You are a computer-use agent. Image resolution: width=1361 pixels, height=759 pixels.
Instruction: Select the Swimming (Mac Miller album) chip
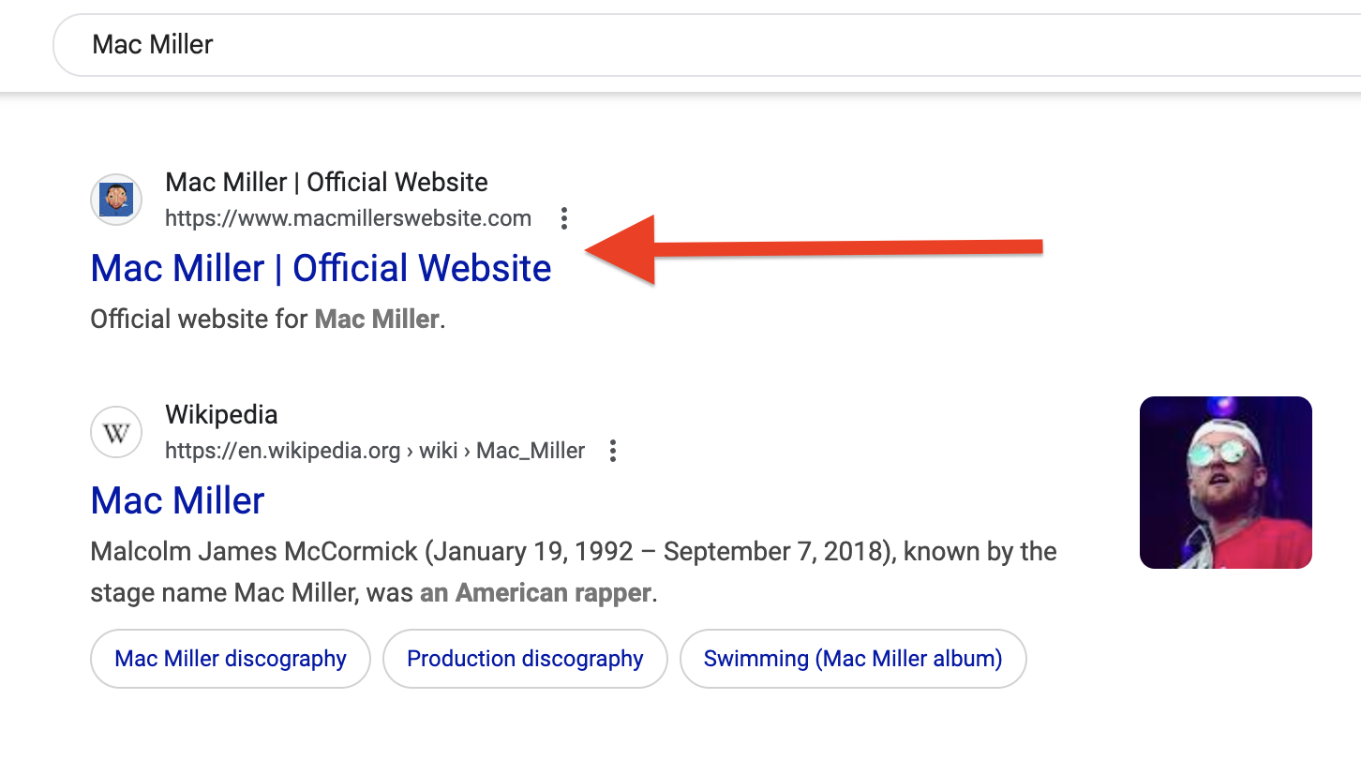click(x=853, y=659)
